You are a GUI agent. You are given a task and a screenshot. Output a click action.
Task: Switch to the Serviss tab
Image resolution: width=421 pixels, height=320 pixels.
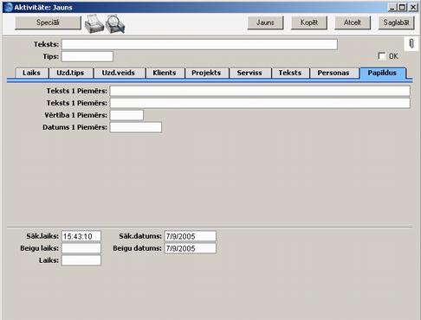coord(249,73)
